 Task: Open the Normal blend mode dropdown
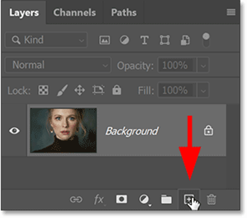point(58,65)
